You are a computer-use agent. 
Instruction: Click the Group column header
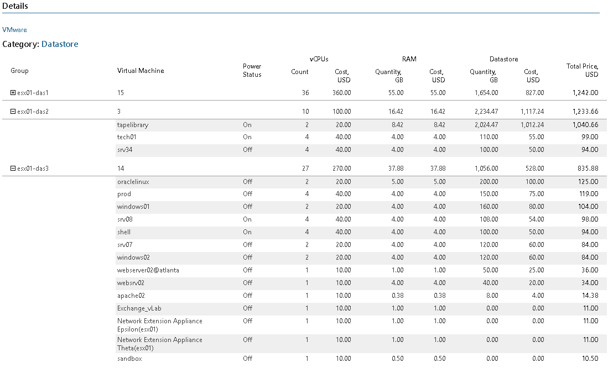coord(19,71)
